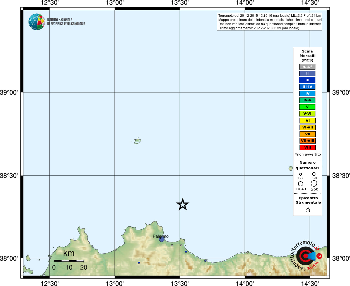Click the Palermo city label

tap(161, 236)
